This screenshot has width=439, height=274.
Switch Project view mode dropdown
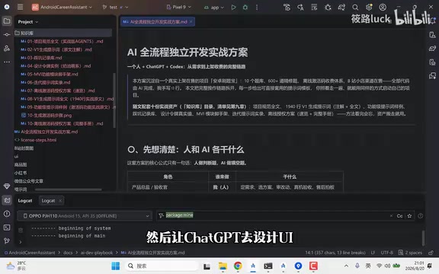coord(28,22)
